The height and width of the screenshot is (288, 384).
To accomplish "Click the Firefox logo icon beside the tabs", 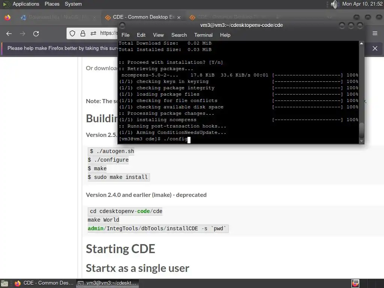I will 7,17.
